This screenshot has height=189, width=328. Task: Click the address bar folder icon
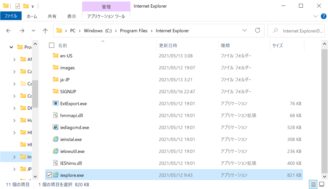(59, 31)
